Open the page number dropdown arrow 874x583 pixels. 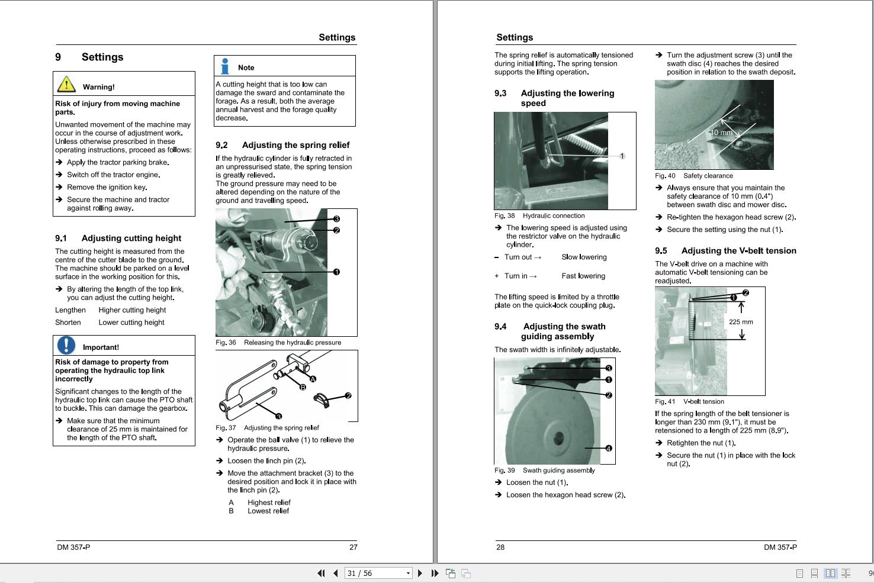click(x=408, y=573)
